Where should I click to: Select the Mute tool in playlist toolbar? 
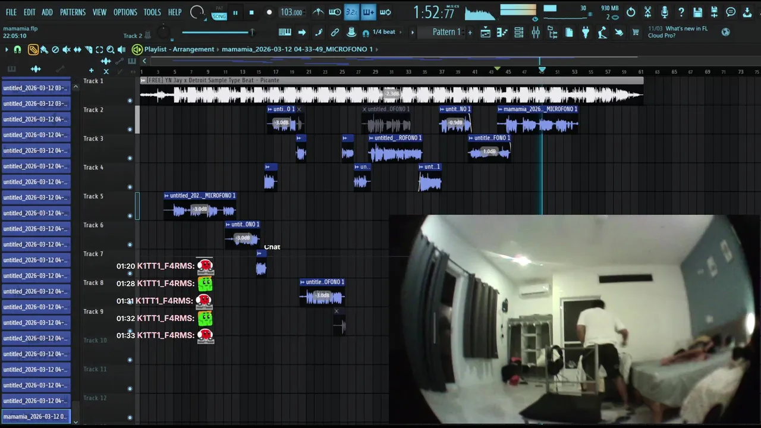click(66, 50)
